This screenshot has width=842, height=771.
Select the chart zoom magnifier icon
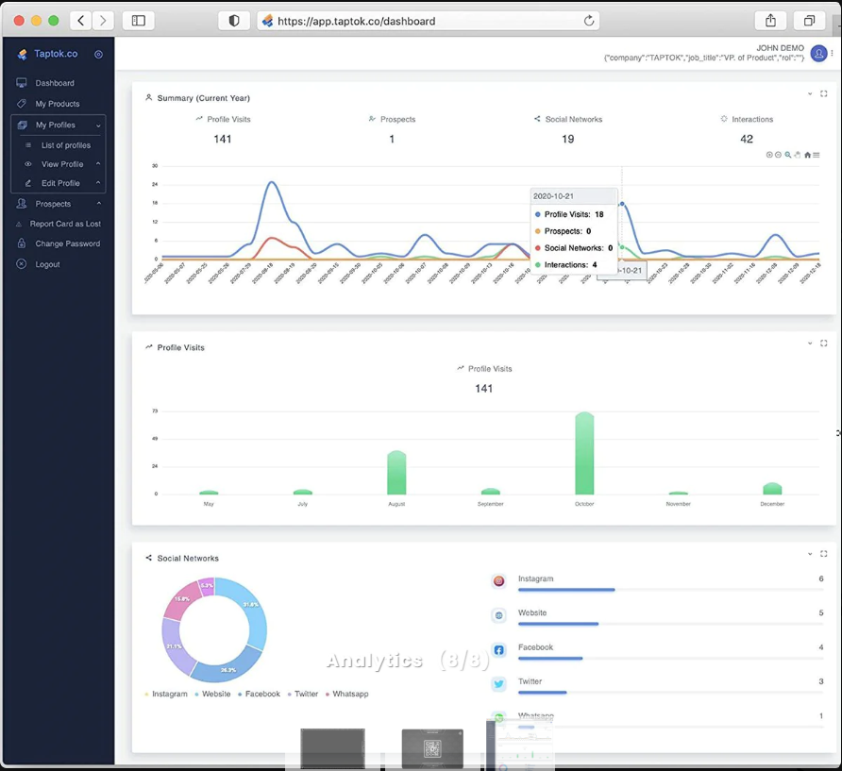pos(788,155)
